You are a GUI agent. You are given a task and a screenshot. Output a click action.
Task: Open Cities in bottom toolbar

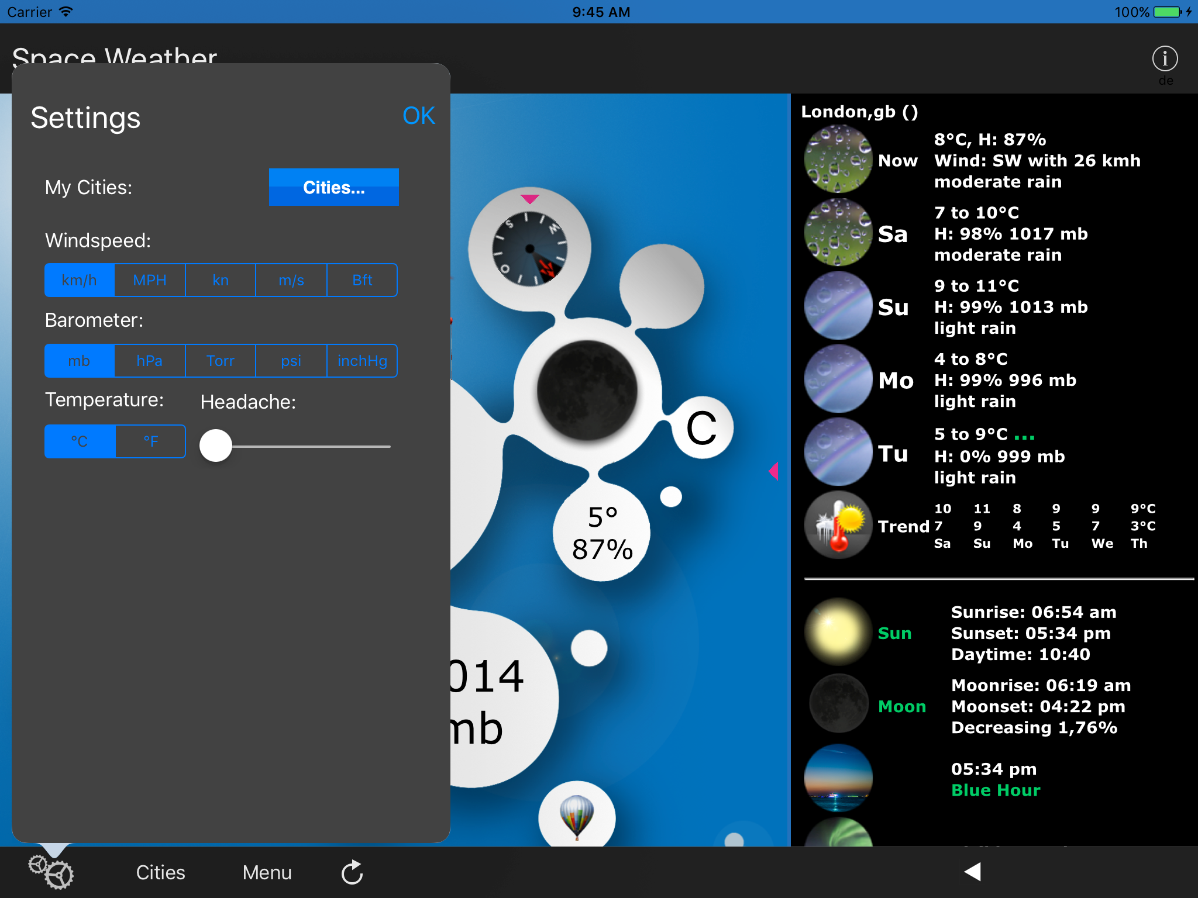(160, 872)
